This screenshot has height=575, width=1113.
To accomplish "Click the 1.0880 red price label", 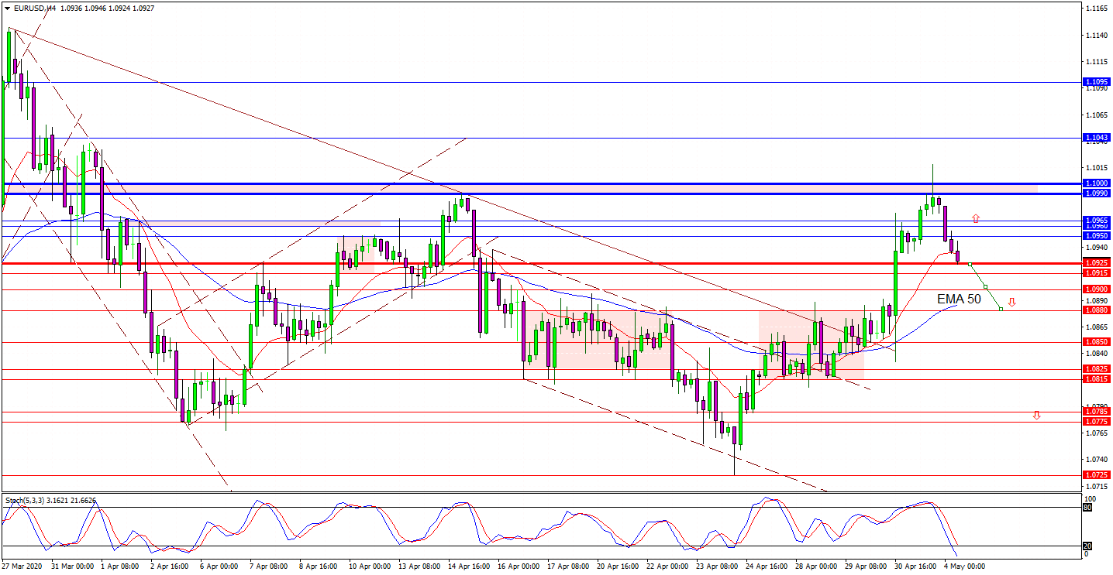I will click(x=1096, y=310).
